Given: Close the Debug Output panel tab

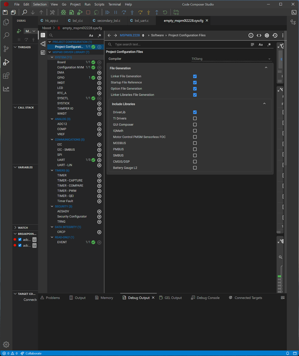Looking at the screenshot, I should click(x=153, y=298).
